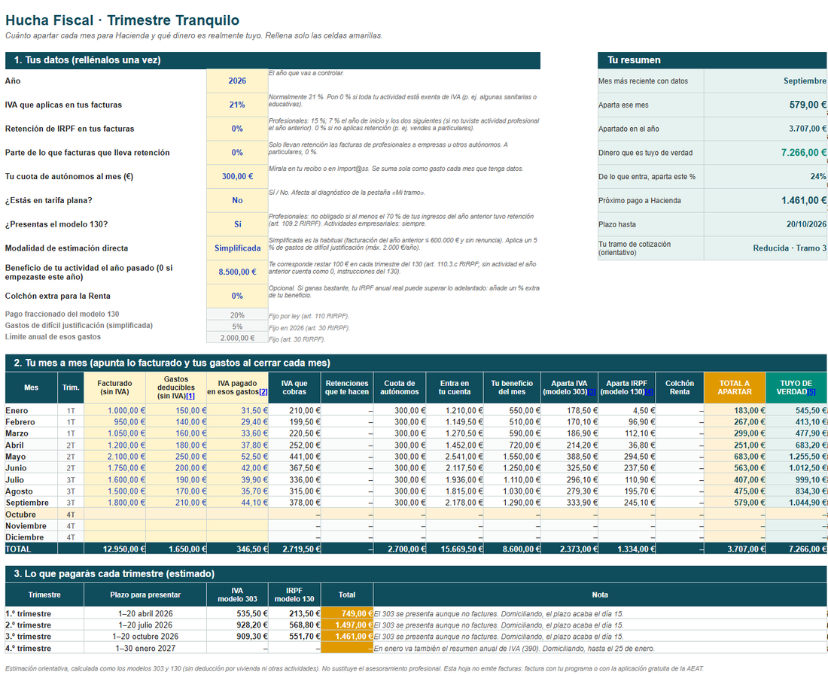Select section header '1. Tus datos'

click(272, 60)
